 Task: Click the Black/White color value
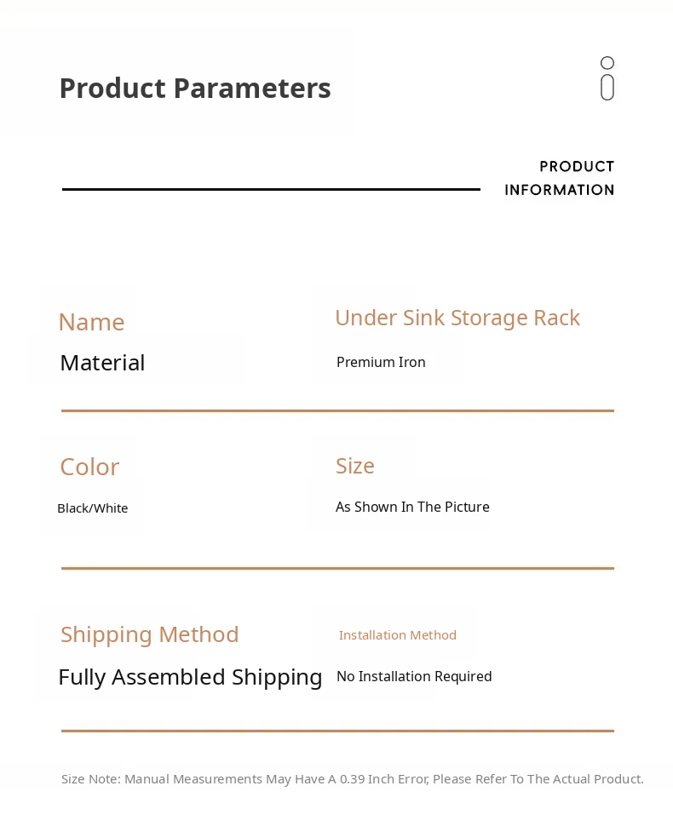(x=93, y=508)
